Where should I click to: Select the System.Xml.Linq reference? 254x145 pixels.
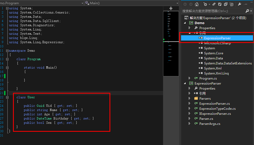(216, 73)
